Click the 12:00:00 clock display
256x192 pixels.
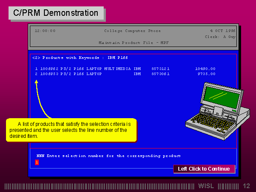point(45,31)
